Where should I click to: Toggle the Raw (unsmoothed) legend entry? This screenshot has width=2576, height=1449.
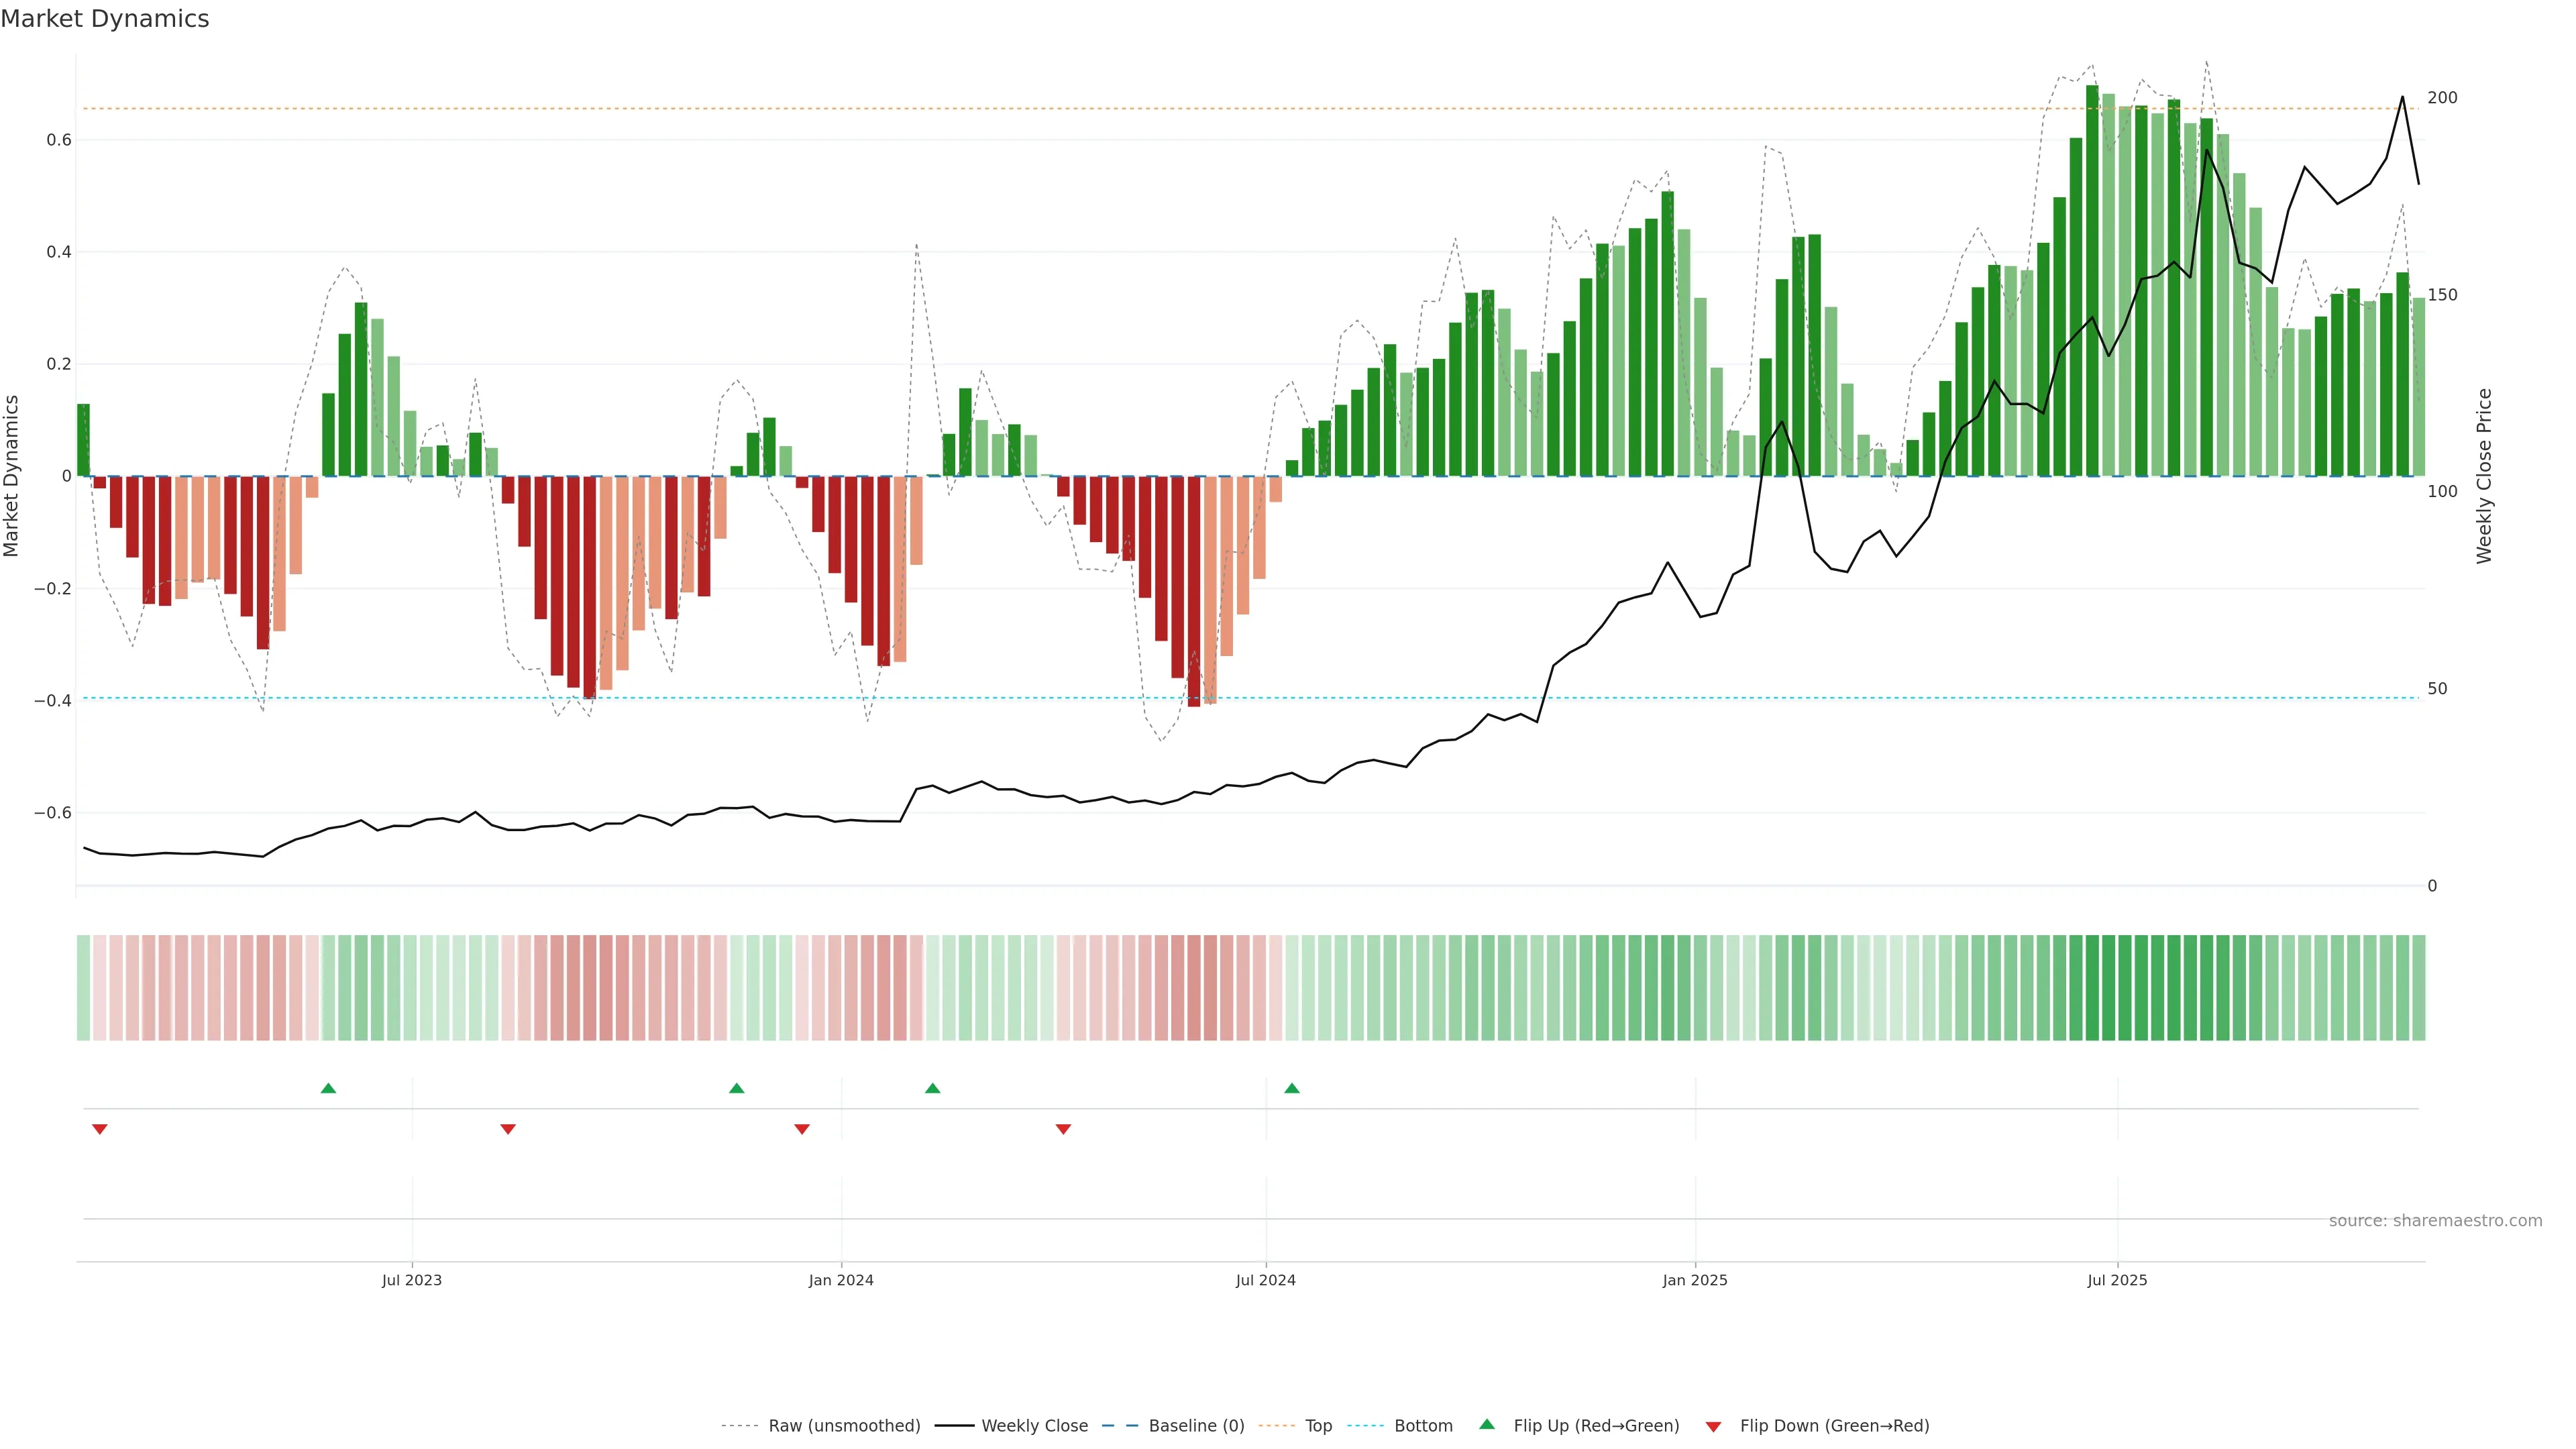click(x=843, y=1426)
